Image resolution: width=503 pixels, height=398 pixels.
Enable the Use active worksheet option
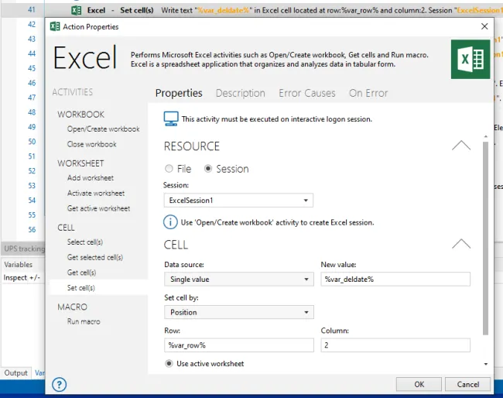(x=169, y=363)
